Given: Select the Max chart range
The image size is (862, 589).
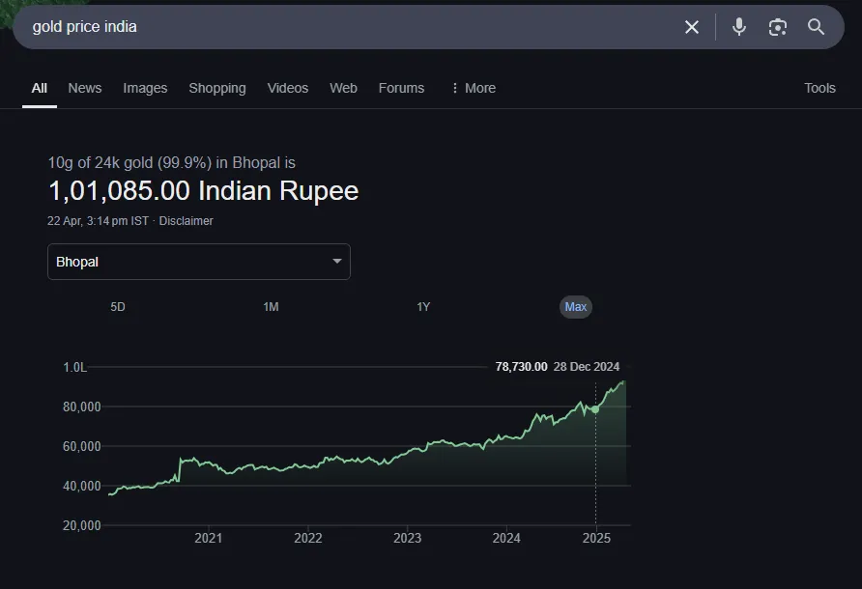Looking at the screenshot, I should (x=576, y=307).
